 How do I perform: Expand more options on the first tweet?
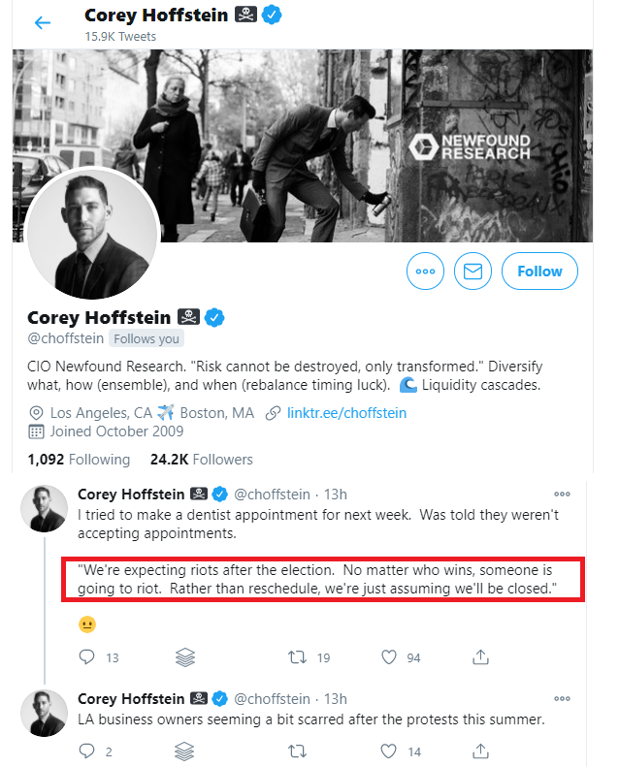(x=562, y=495)
